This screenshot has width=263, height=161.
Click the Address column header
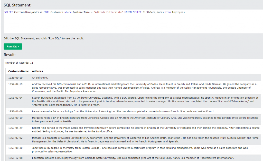tap(37, 71)
